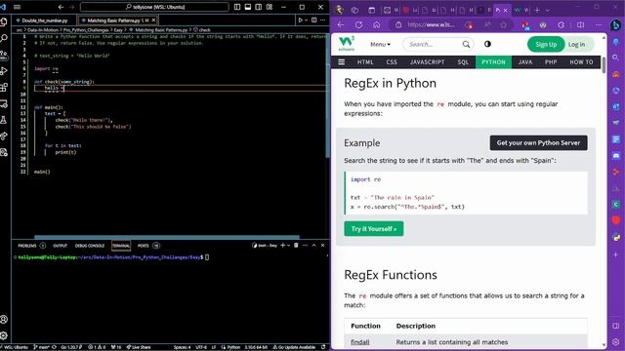This screenshot has width=625, height=351.
Task: Open the new terminal launch profile dropdown
Action: coord(289,245)
